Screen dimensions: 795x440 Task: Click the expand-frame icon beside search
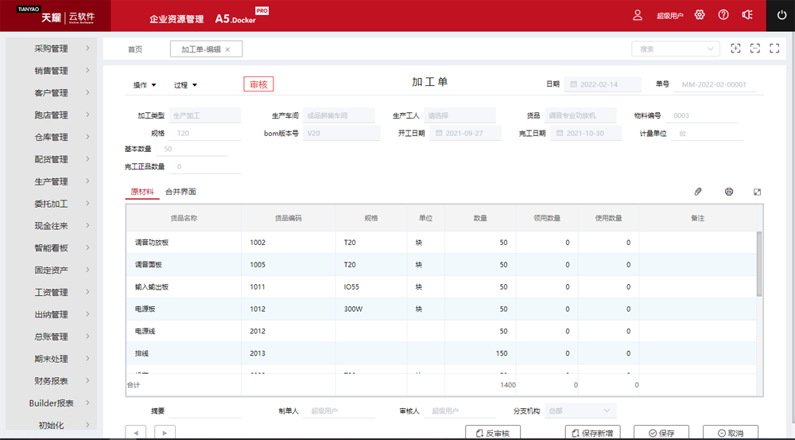coord(735,49)
